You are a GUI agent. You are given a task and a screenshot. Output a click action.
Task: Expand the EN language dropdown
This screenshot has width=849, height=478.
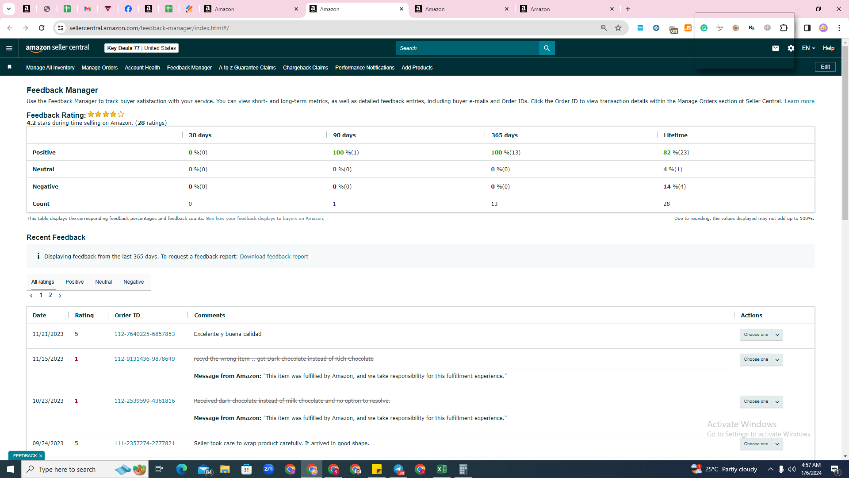(x=808, y=48)
